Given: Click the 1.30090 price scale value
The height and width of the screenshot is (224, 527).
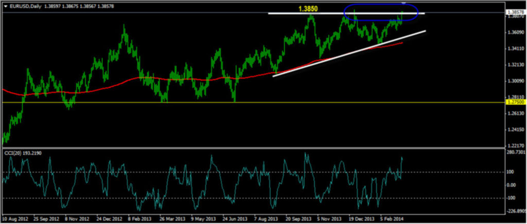Looking at the screenshot, I should click(x=516, y=81).
